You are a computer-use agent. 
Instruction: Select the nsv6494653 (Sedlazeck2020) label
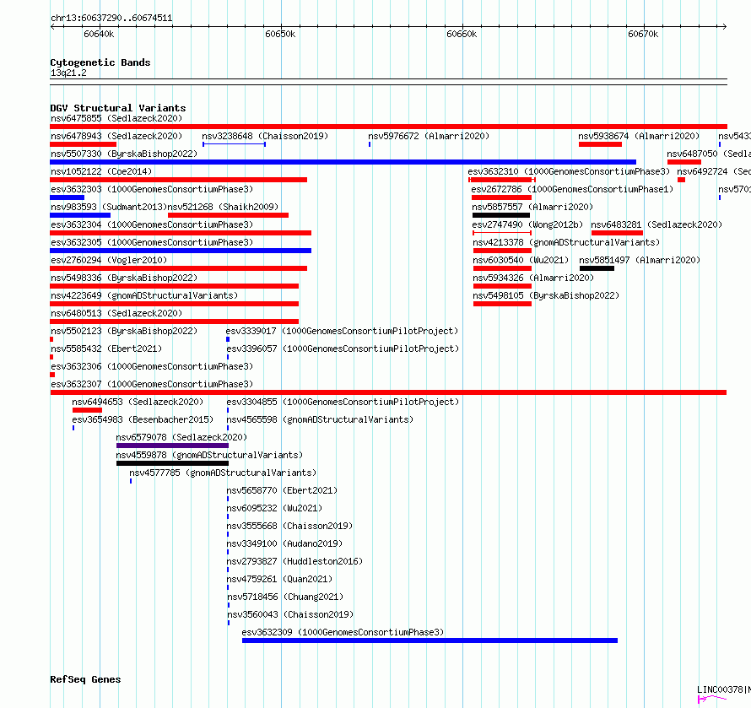point(138,402)
